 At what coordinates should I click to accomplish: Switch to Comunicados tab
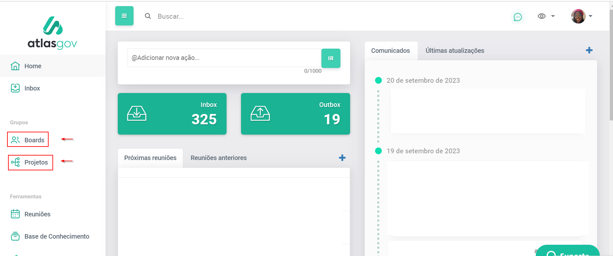point(390,51)
